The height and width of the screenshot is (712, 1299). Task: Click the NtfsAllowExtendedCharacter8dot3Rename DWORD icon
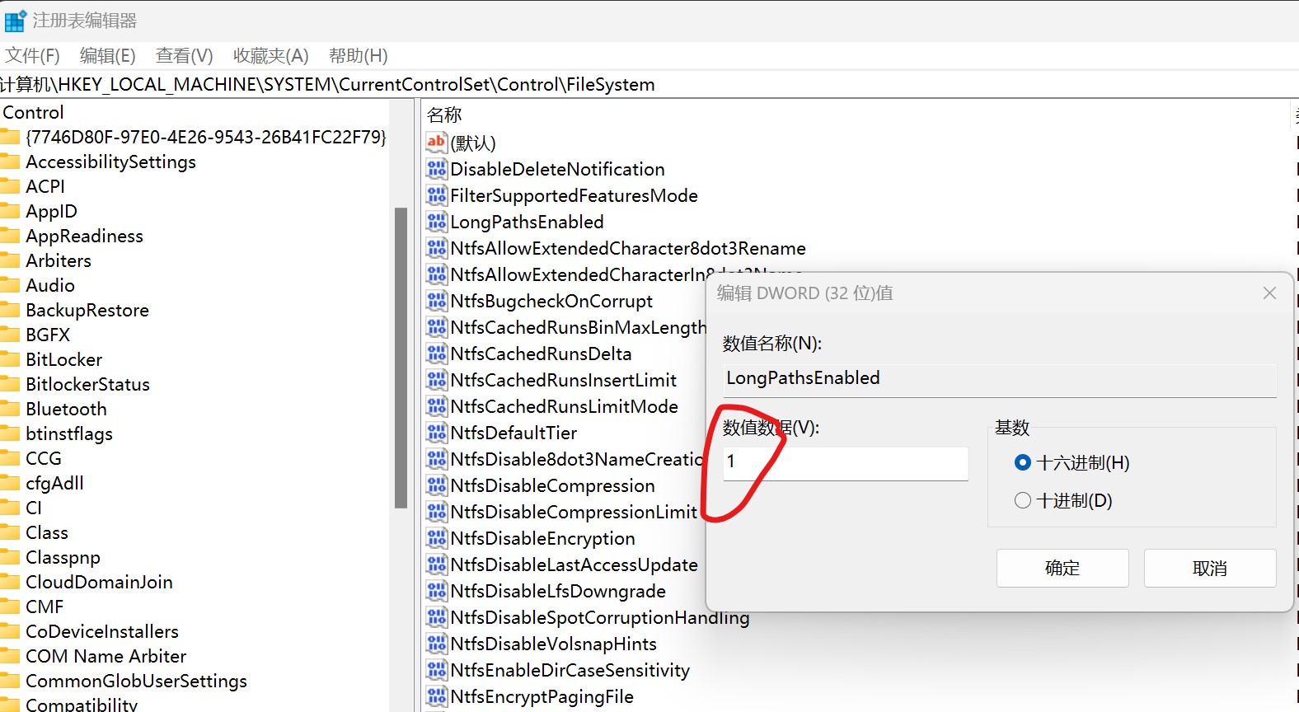pos(436,248)
